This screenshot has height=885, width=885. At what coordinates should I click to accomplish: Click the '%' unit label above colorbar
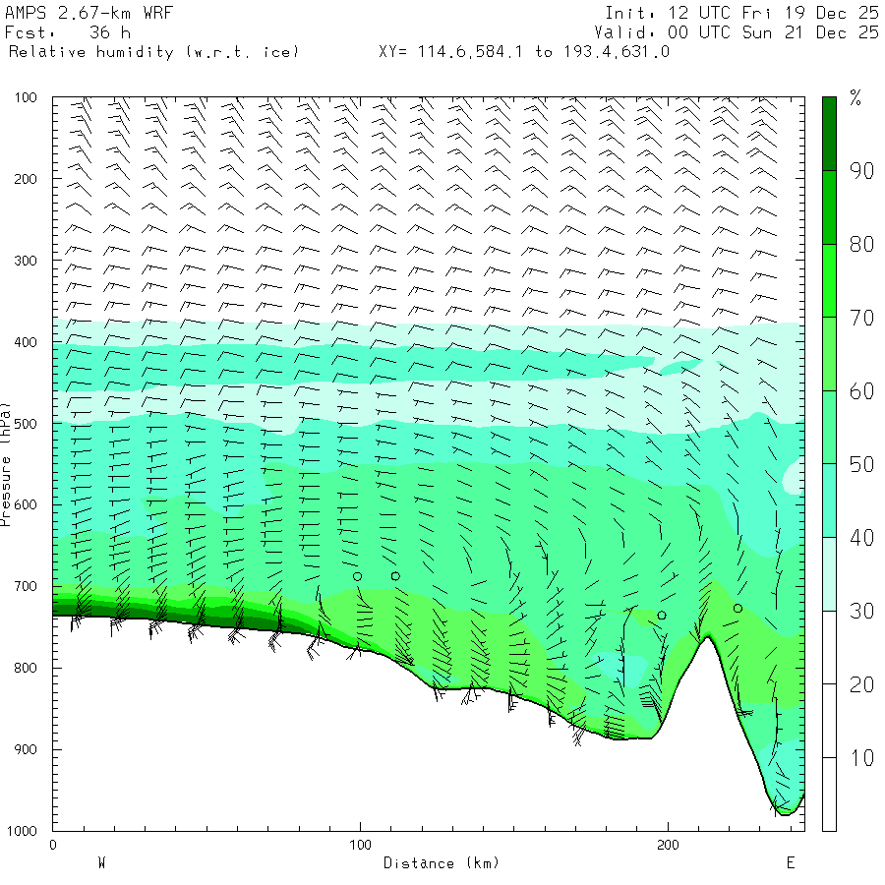[x=855, y=97]
